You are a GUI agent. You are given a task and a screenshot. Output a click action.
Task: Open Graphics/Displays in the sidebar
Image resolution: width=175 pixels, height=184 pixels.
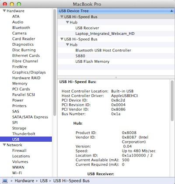29,72
